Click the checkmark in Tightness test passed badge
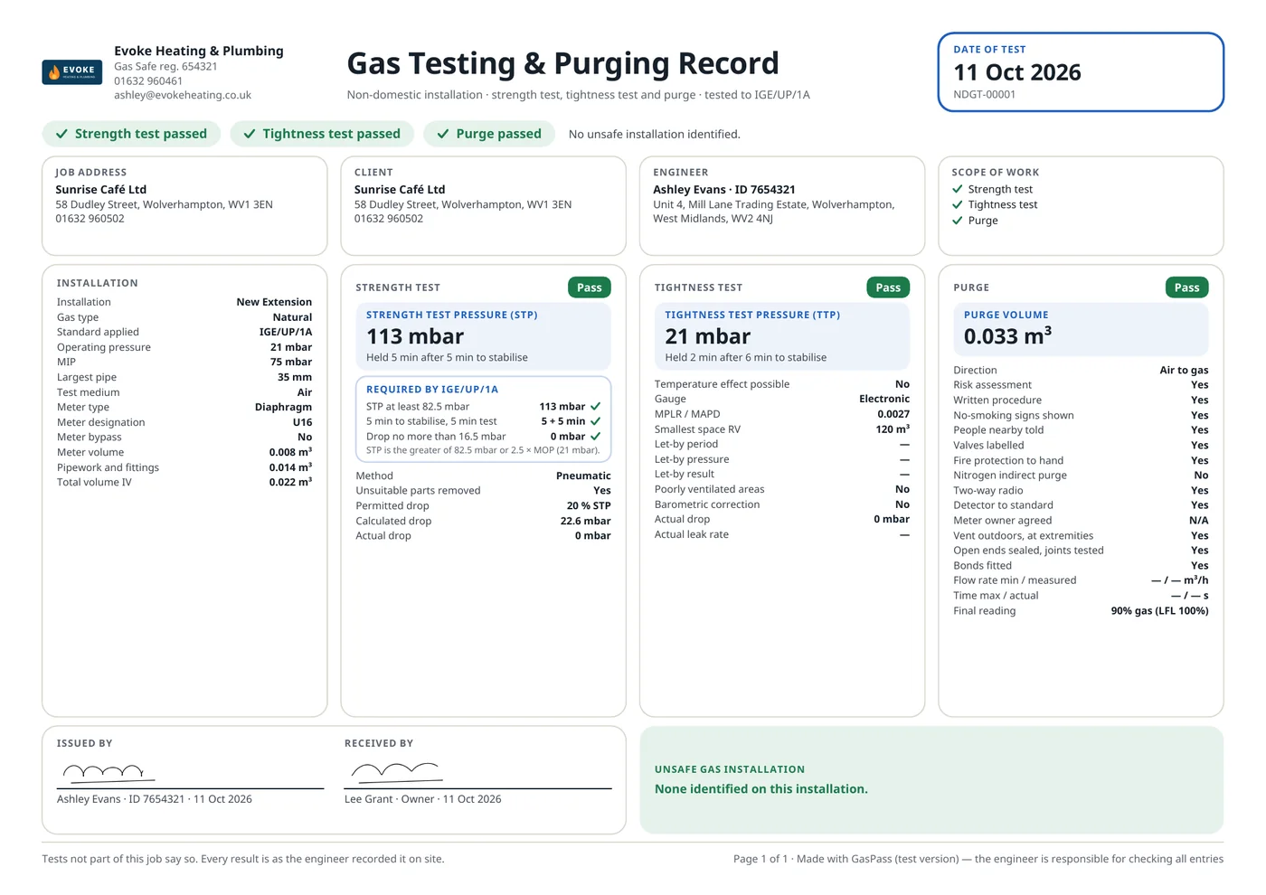The width and height of the screenshot is (1266, 895). [250, 134]
